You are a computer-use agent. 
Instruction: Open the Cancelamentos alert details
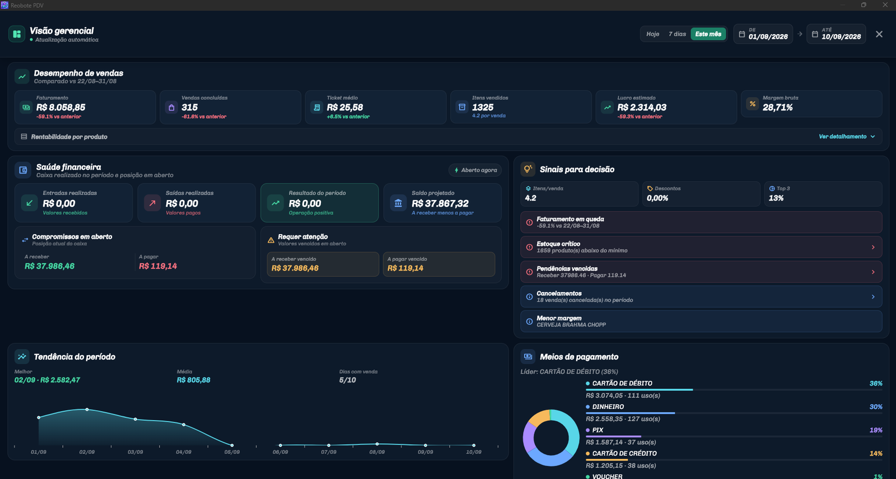[701, 296]
